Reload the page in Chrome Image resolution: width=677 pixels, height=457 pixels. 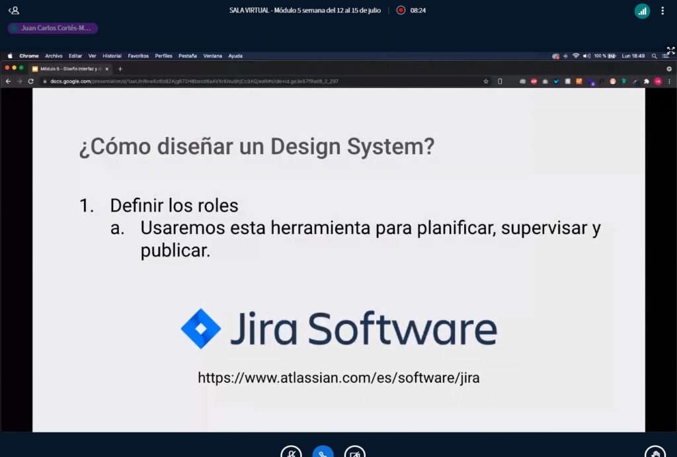[30, 81]
